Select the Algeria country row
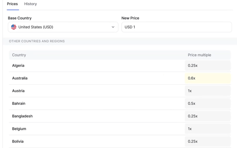The height and width of the screenshot is (148, 237). pyautogui.click(x=120, y=66)
